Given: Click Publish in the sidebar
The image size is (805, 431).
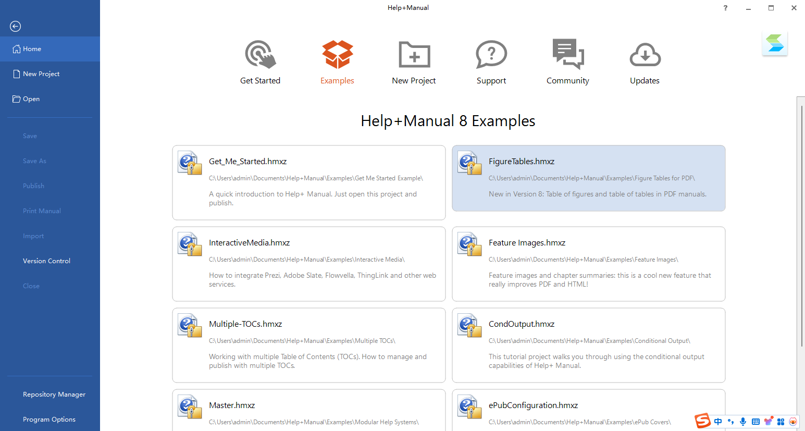Looking at the screenshot, I should pos(50,186).
